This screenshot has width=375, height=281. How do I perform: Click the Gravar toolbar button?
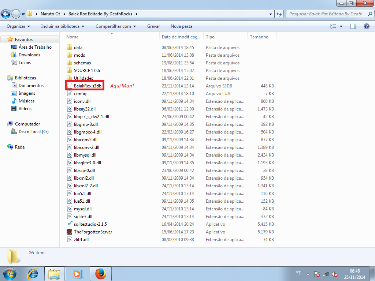pyautogui.click(x=153, y=26)
